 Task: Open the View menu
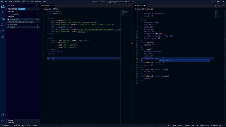coord(23,2)
